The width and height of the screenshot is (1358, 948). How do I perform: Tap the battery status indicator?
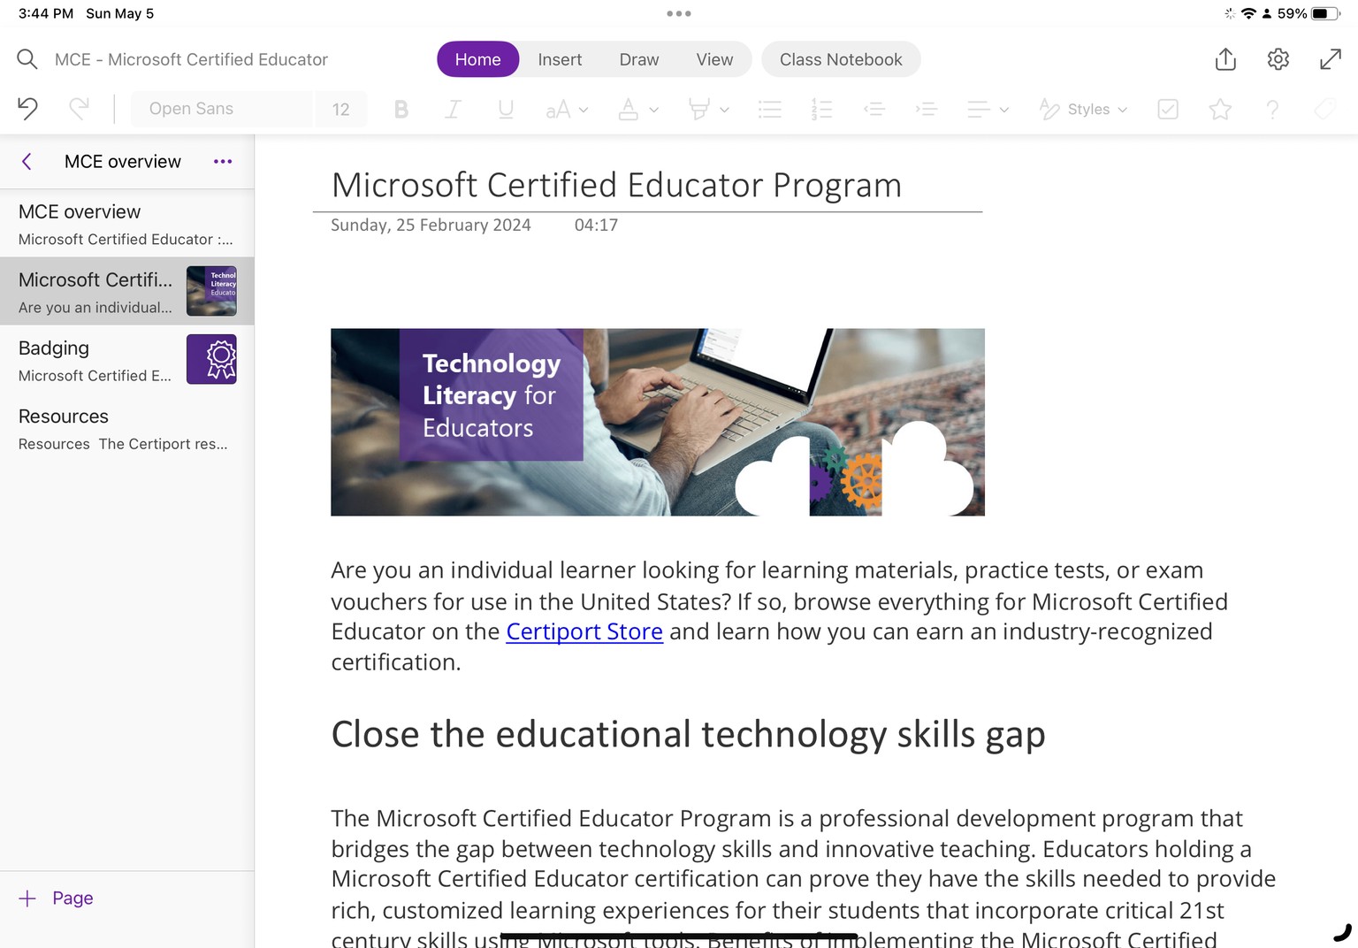pos(1324,13)
